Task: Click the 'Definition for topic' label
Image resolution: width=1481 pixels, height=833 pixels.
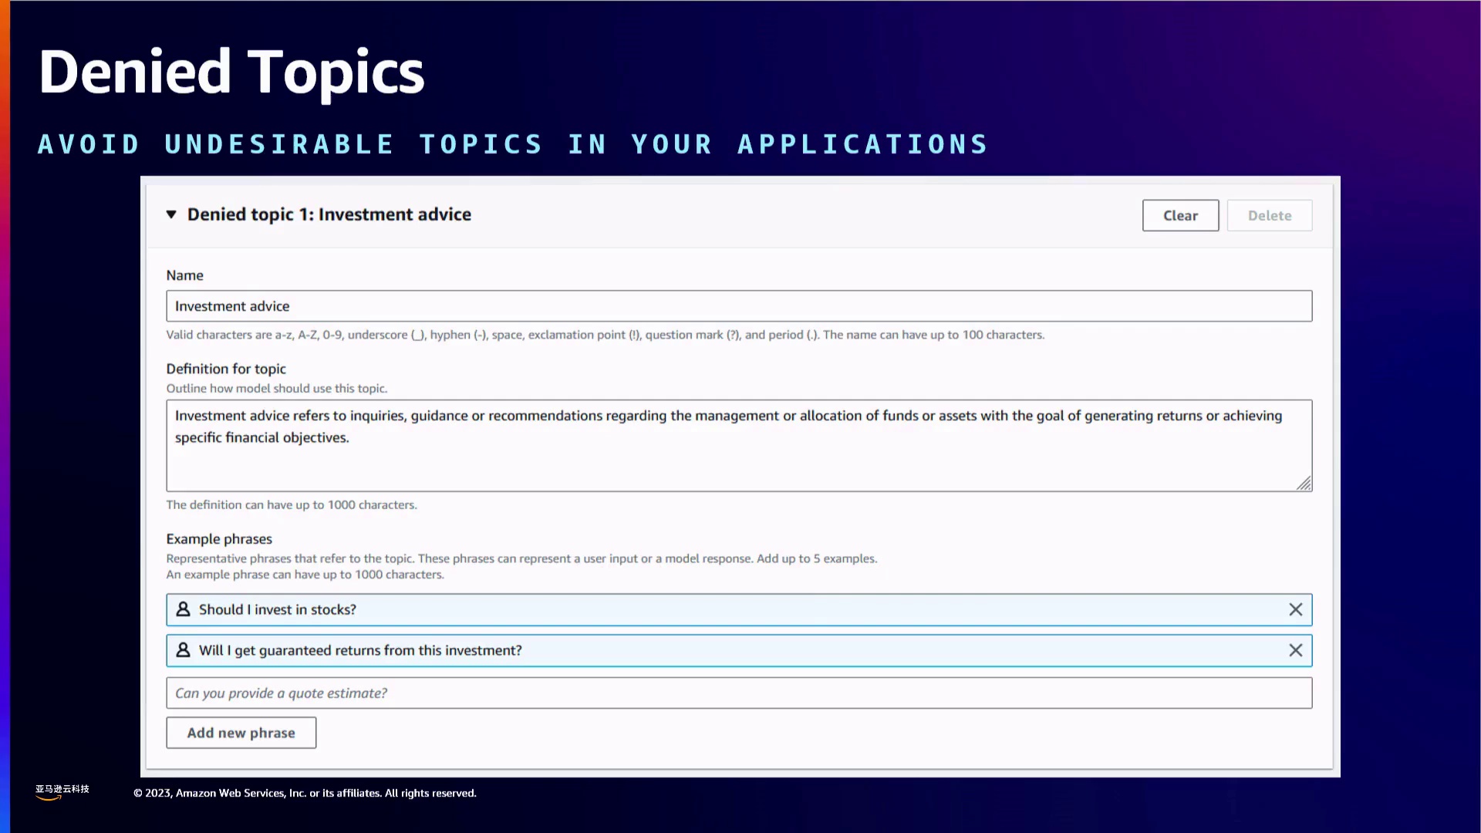Action: [226, 369]
